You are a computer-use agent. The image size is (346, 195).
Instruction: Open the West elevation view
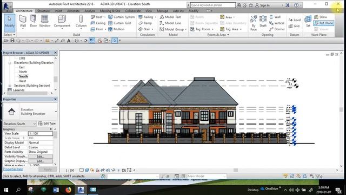coord(23,81)
